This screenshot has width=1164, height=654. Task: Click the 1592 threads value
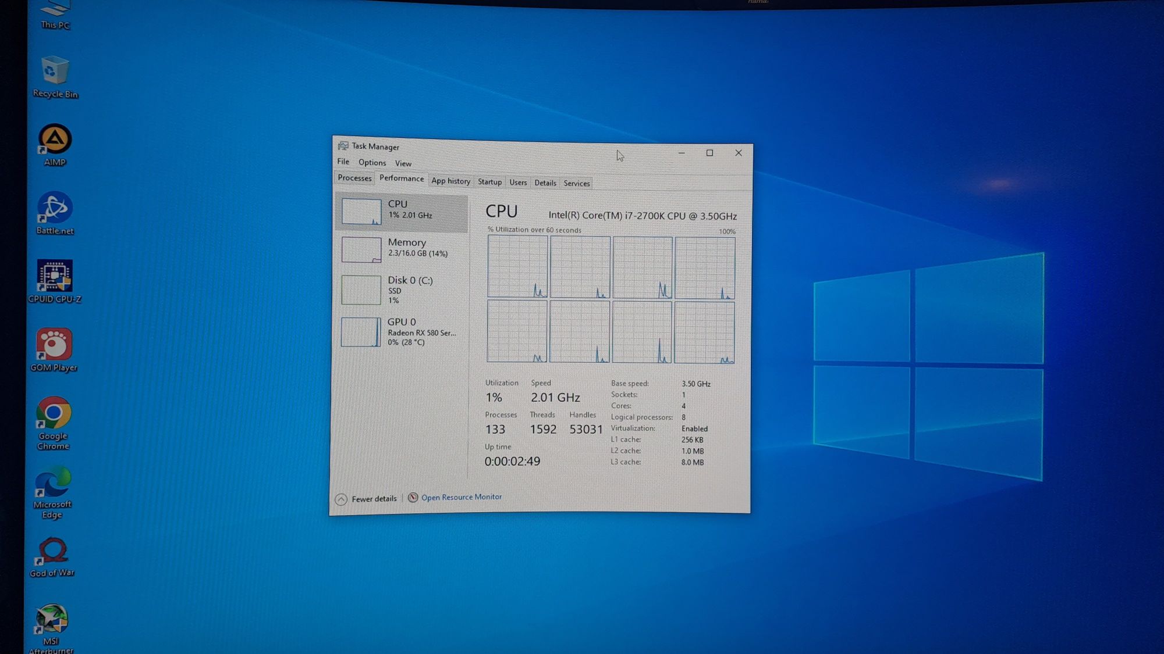(x=543, y=430)
